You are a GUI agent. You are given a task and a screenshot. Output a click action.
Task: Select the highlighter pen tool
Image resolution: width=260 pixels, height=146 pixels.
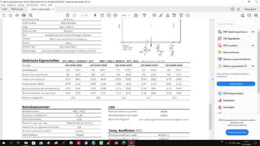pyautogui.click(x=161, y=15)
